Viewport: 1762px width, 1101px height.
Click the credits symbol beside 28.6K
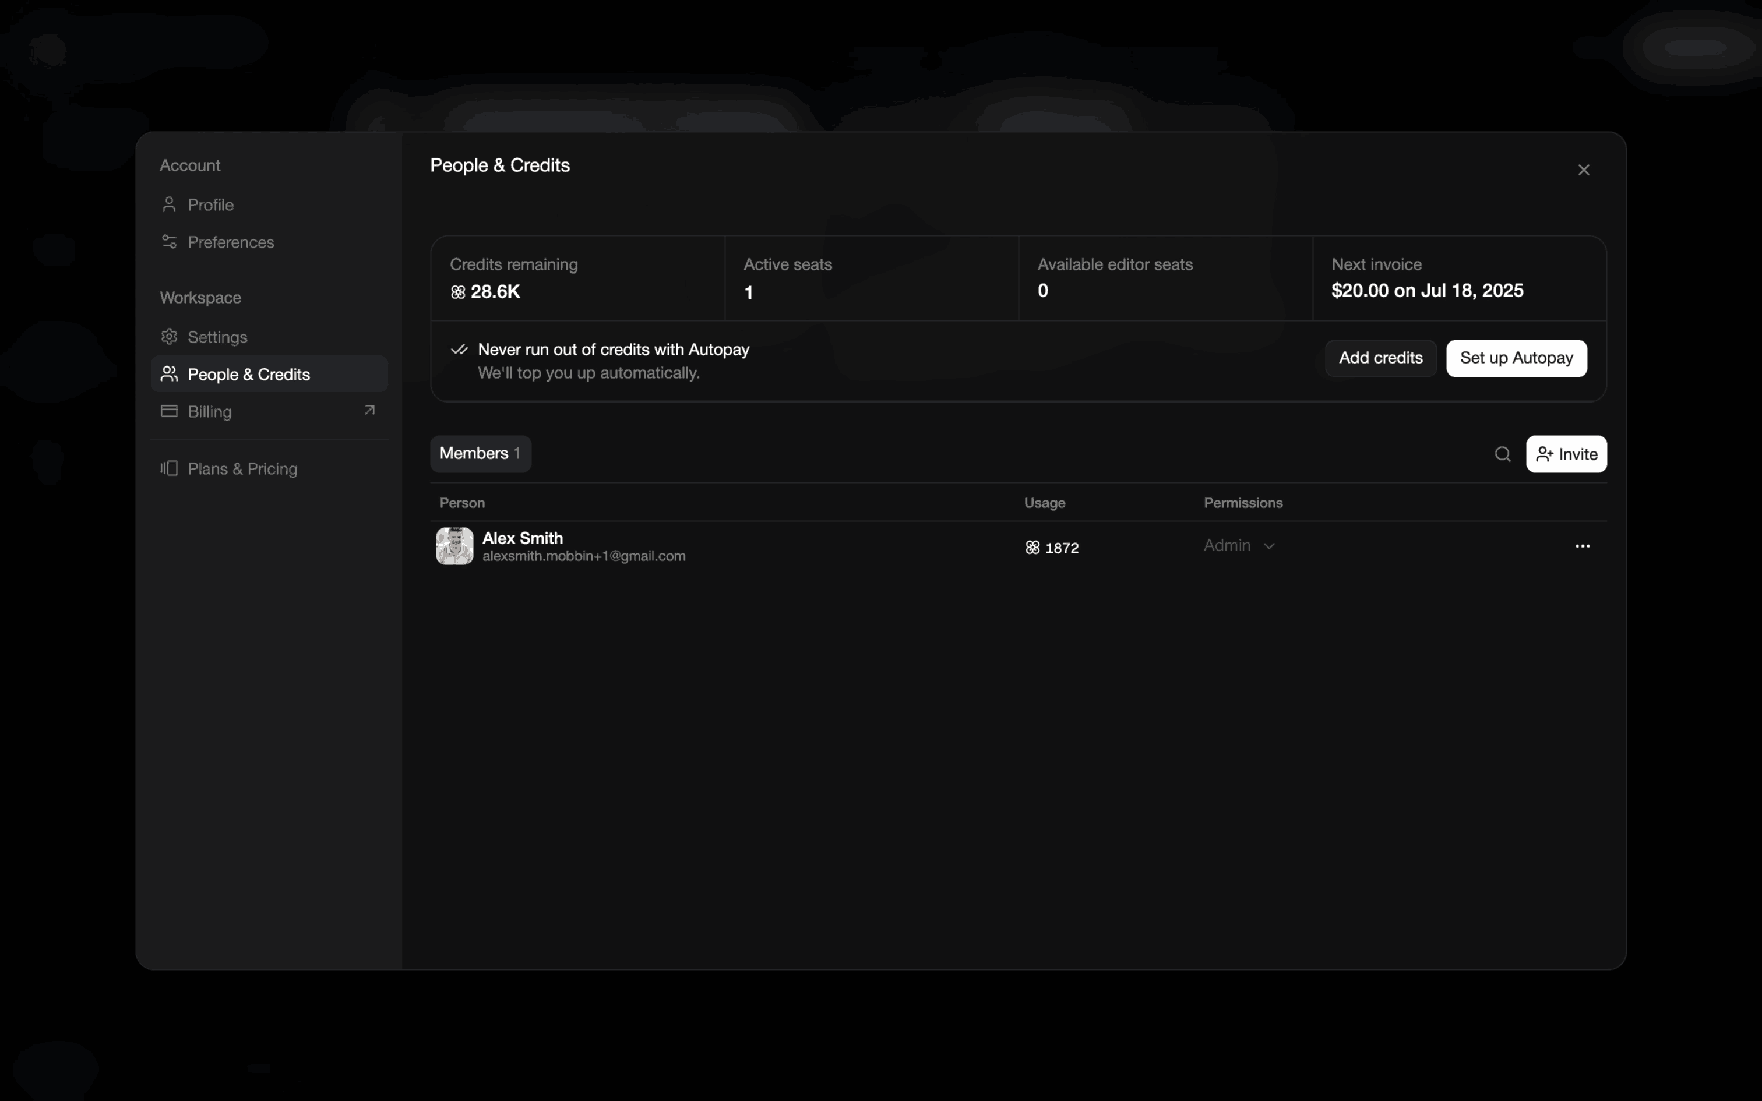457,292
